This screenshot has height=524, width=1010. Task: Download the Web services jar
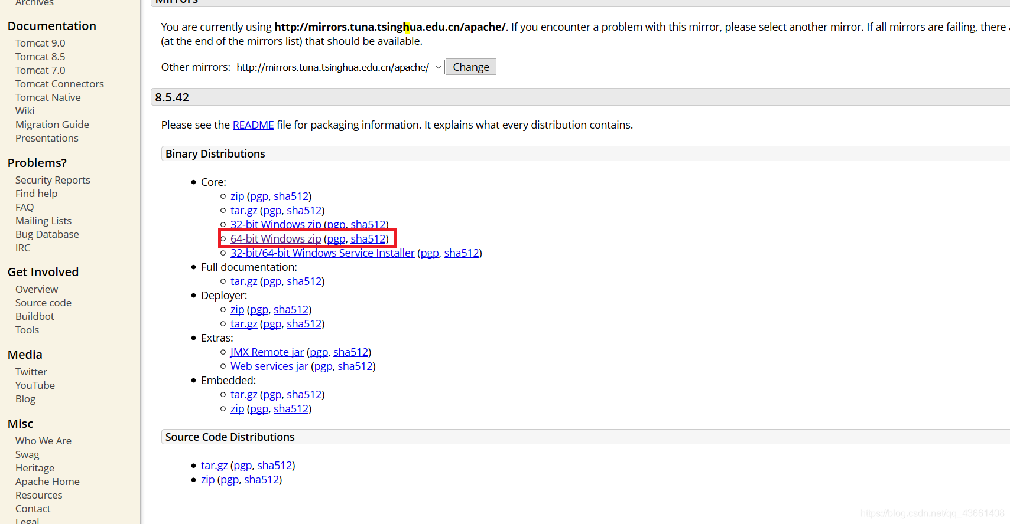pyautogui.click(x=269, y=366)
